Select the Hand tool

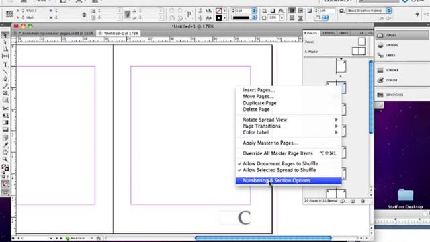click(x=5, y=152)
